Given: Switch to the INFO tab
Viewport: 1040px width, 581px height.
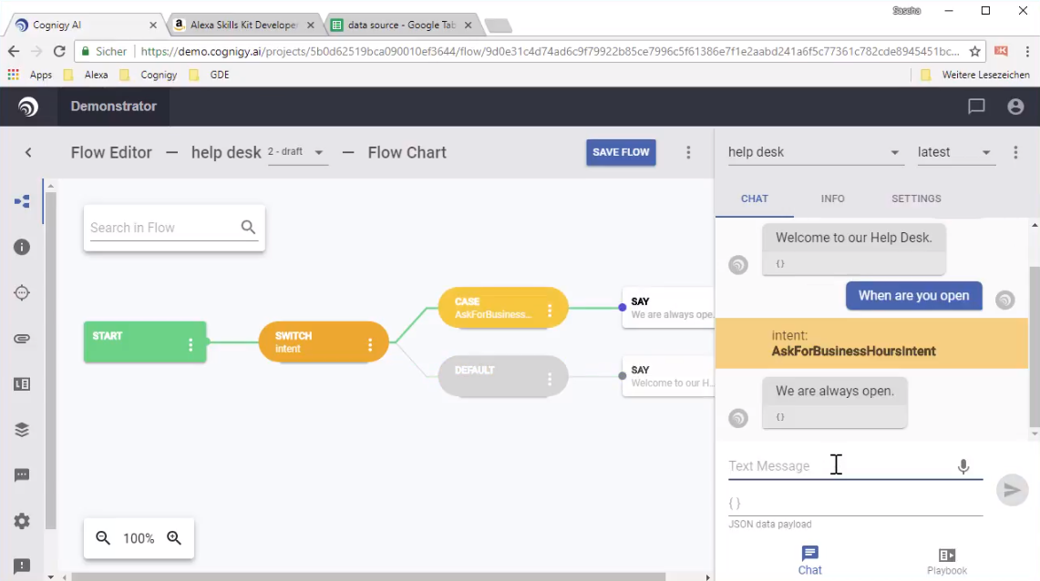Looking at the screenshot, I should tap(832, 199).
